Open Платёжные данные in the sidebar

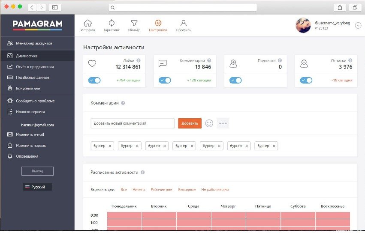(x=37, y=78)
